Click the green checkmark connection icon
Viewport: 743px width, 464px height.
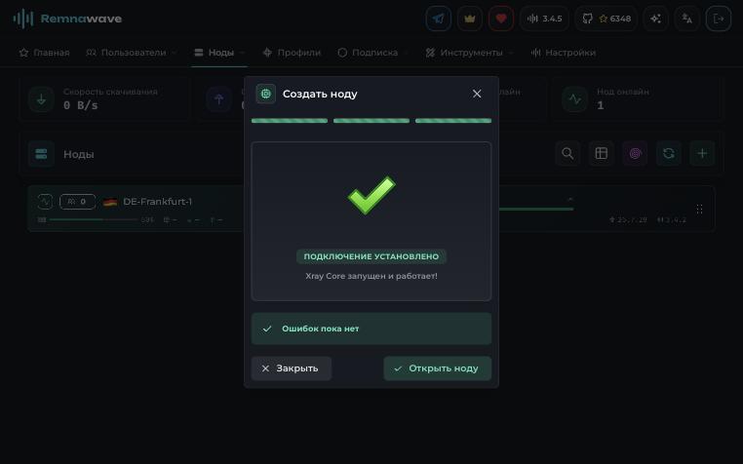tap(371, 195)
